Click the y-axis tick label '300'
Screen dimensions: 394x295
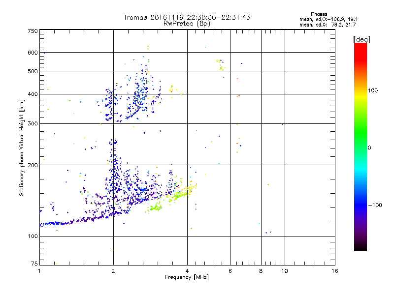[33, 124]
